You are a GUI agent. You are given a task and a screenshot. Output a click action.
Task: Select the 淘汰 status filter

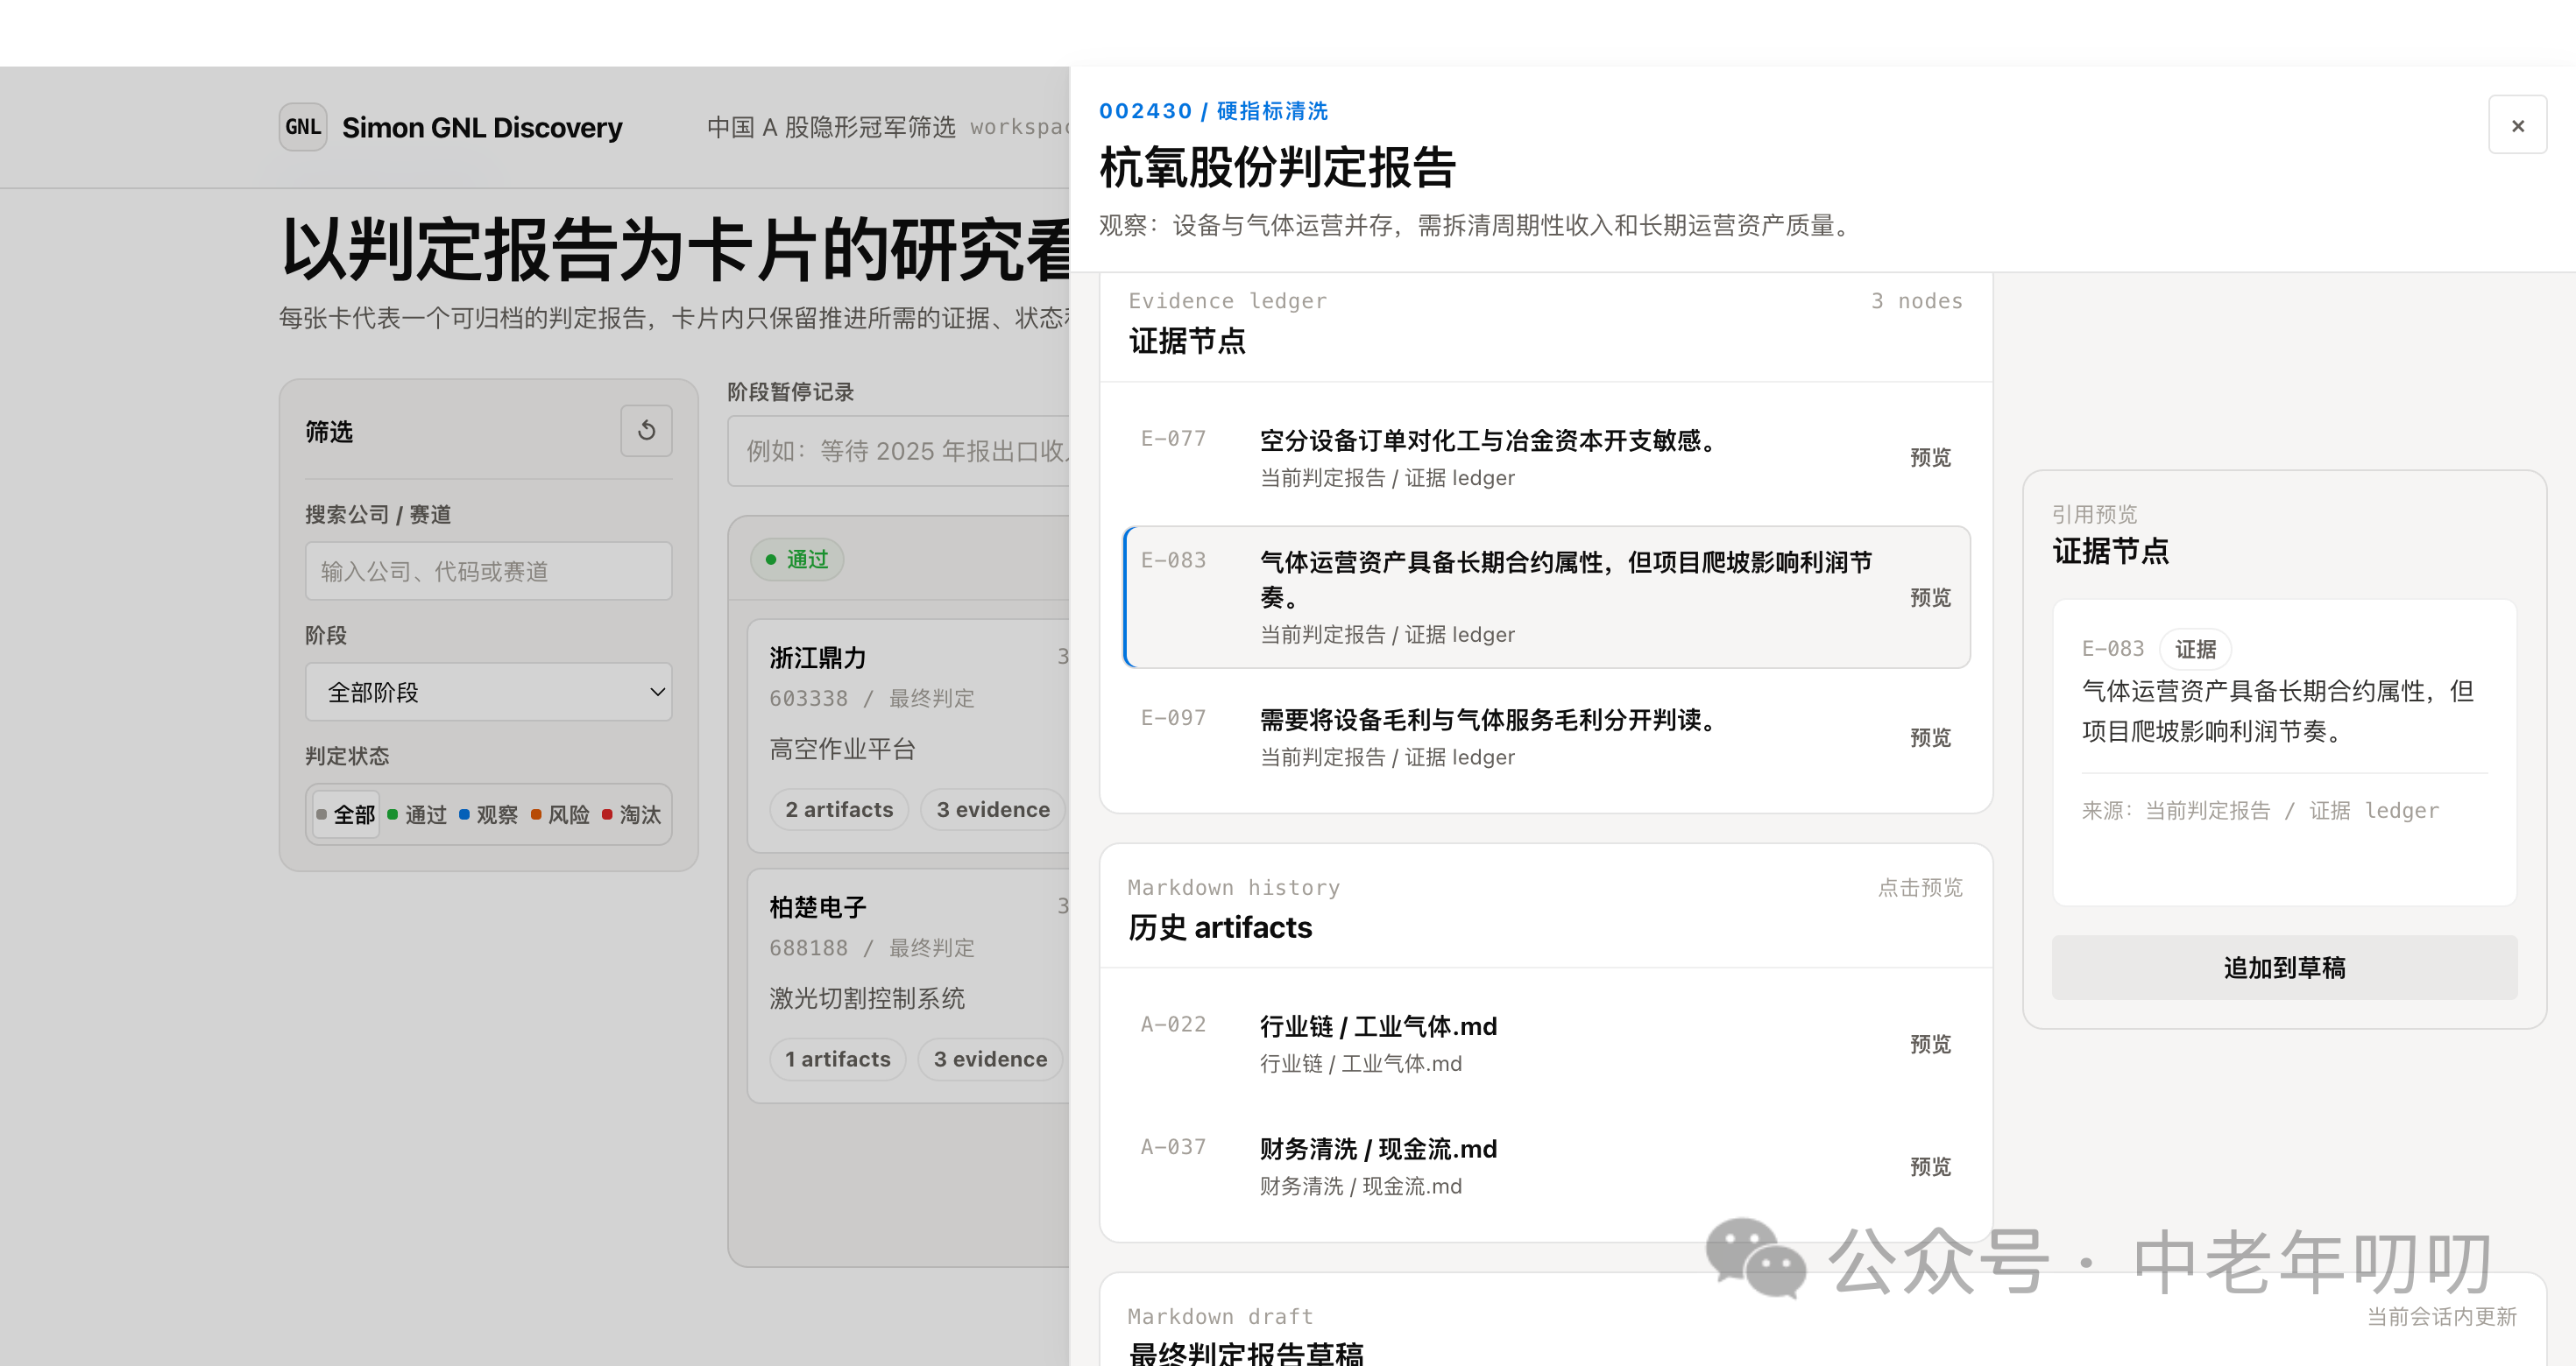pyautogui.click(x=632, y=814)
